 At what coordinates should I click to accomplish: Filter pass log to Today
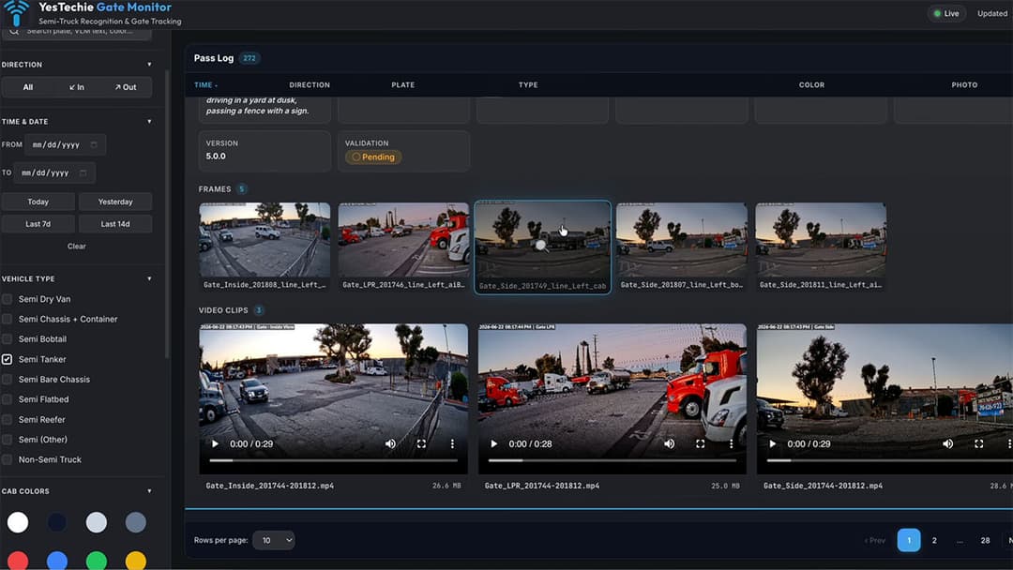38,202
